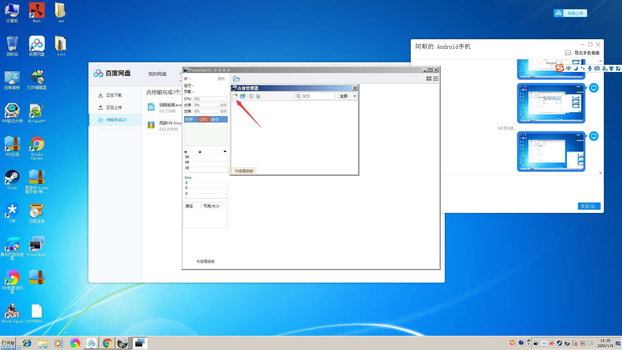Click 升级高级版 at FinalShell bottom
The height and width of the screenshot is (350, 622).
point(205,262)
